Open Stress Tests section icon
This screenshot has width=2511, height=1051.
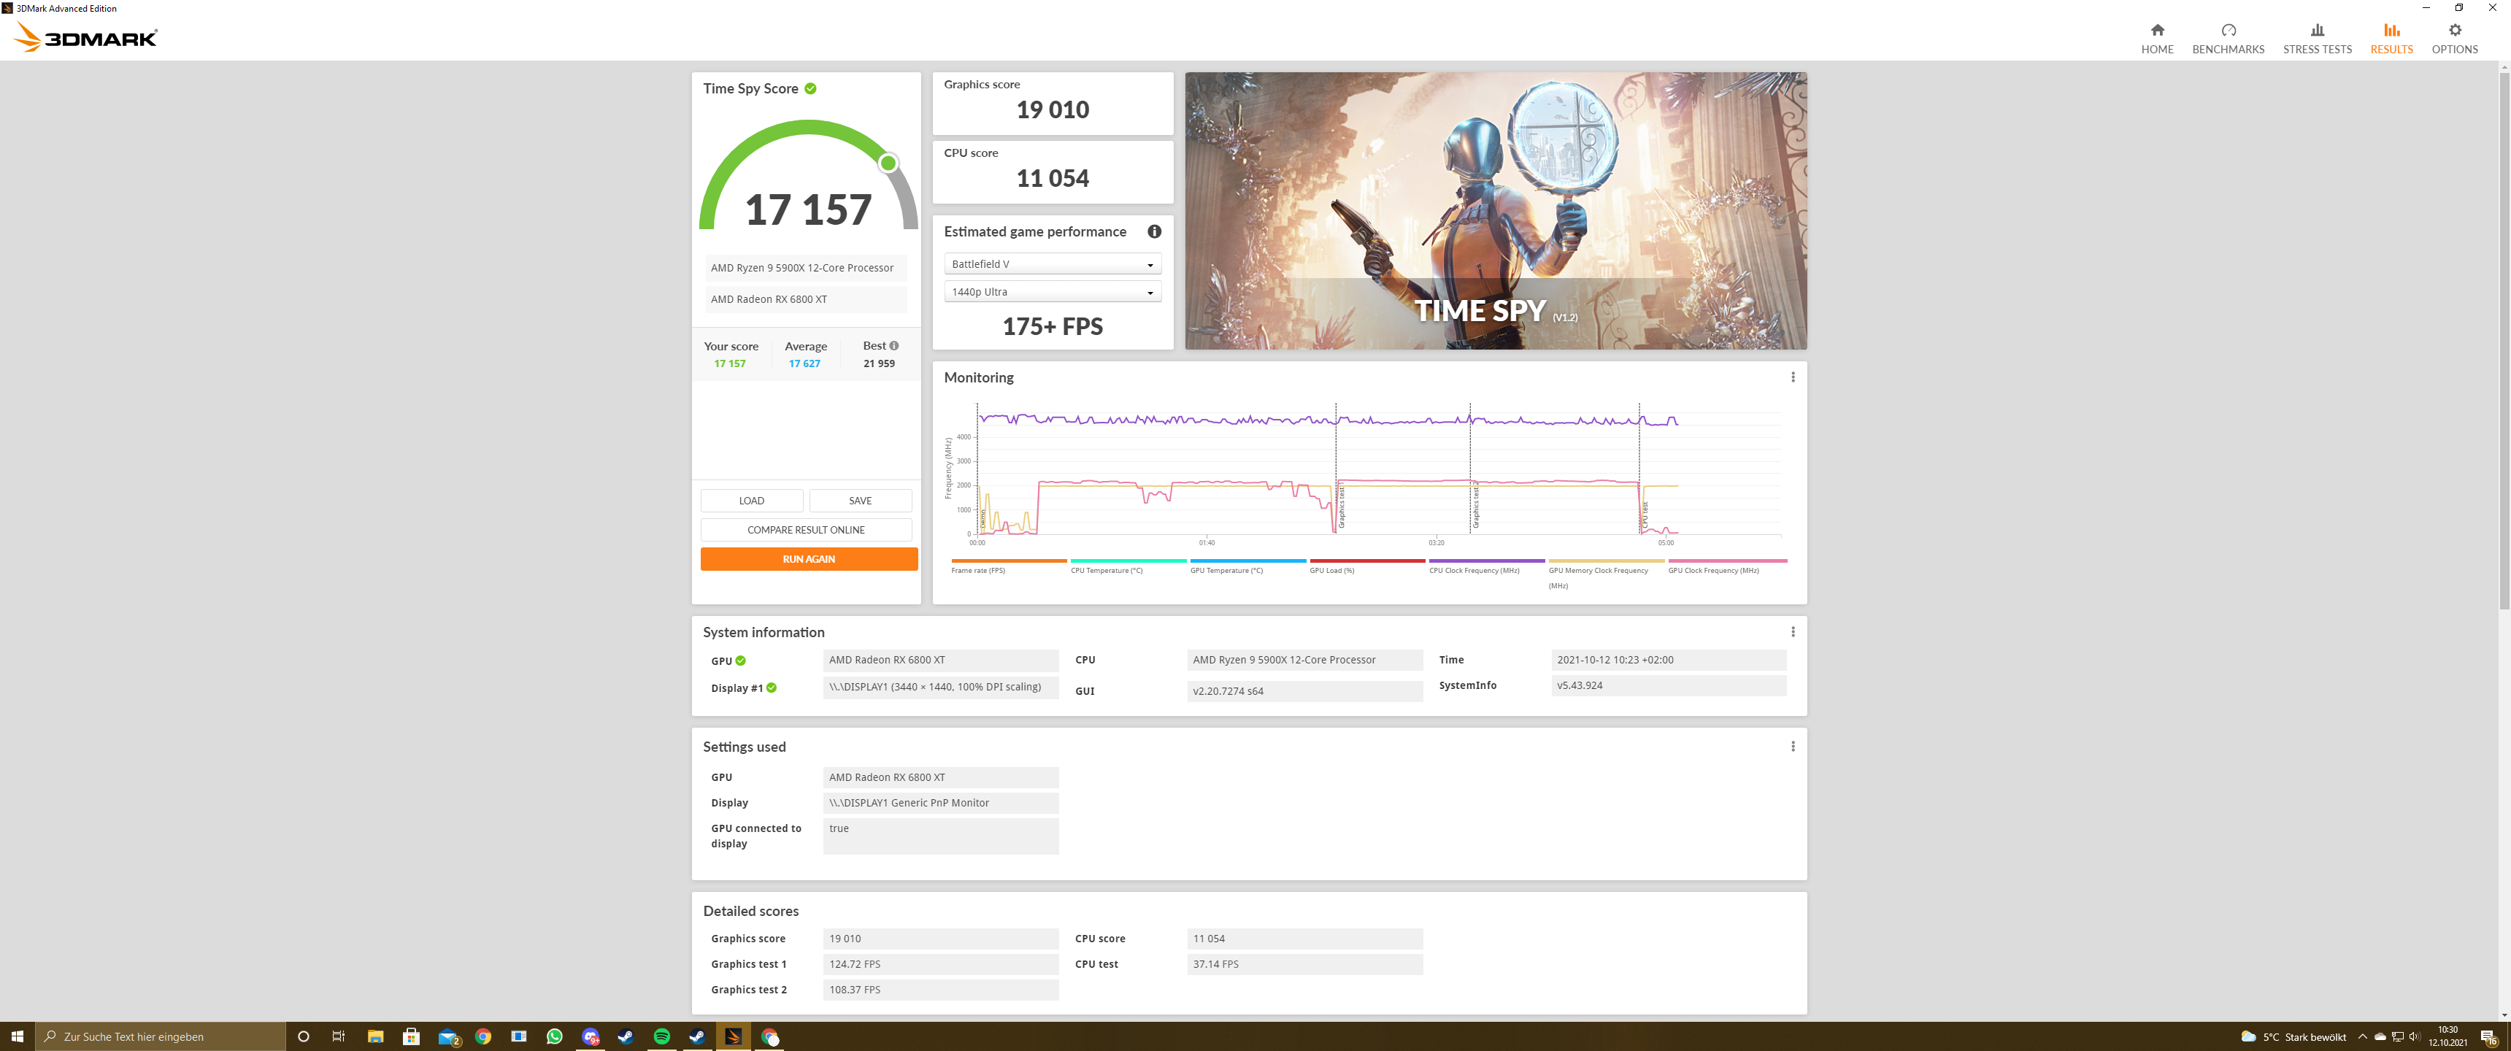[x=2316, y=30]
